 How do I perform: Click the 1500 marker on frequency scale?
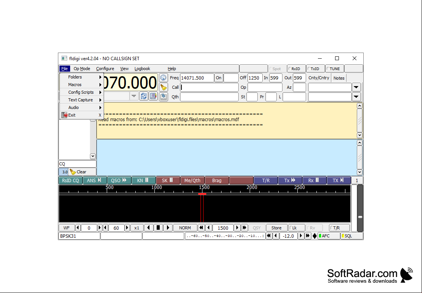pyautogui.click(x=204, y=187)
